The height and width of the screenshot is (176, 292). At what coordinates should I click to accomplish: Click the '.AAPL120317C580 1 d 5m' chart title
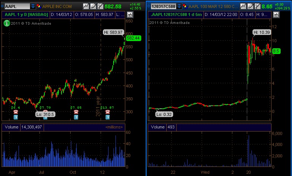tap(176, 14)
